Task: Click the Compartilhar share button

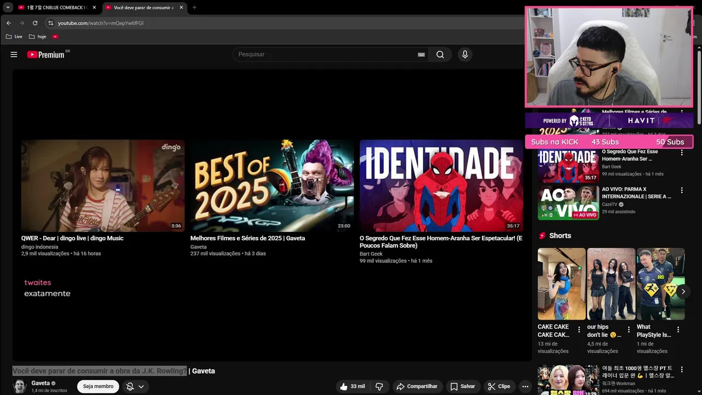Action: pyautogui.click(x=417, y=386)
